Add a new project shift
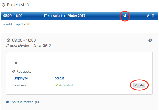The image size is (159, 110). 17,24
